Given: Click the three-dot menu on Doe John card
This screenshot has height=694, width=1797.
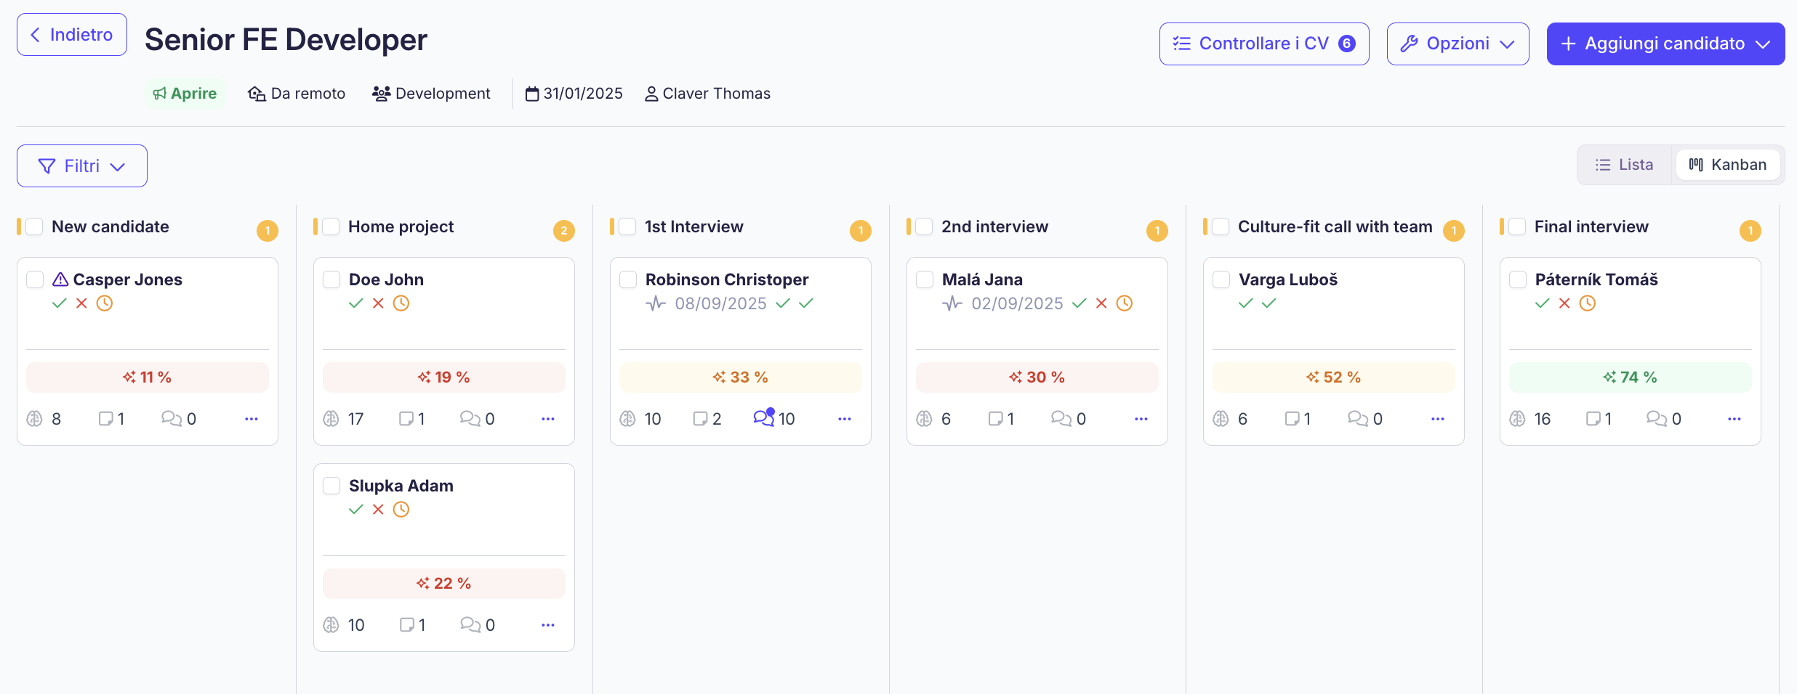Looking at the screenshot, I should (x=547, y=419).
